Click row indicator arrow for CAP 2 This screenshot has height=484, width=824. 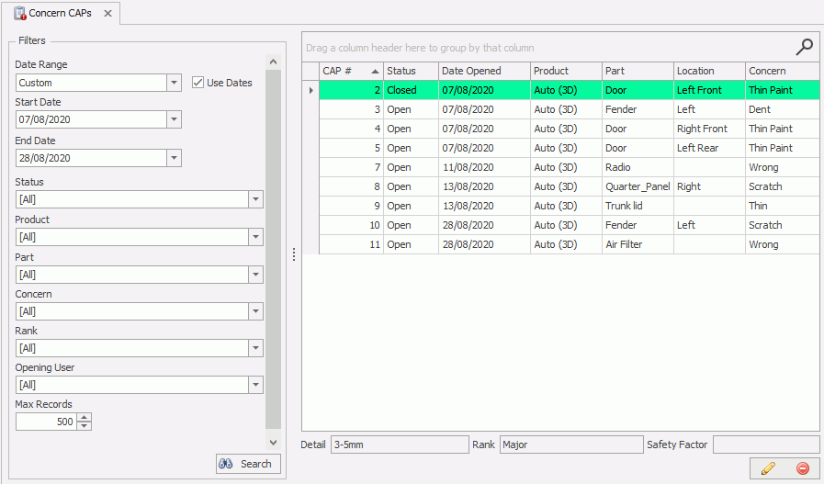tap(310, 90)
